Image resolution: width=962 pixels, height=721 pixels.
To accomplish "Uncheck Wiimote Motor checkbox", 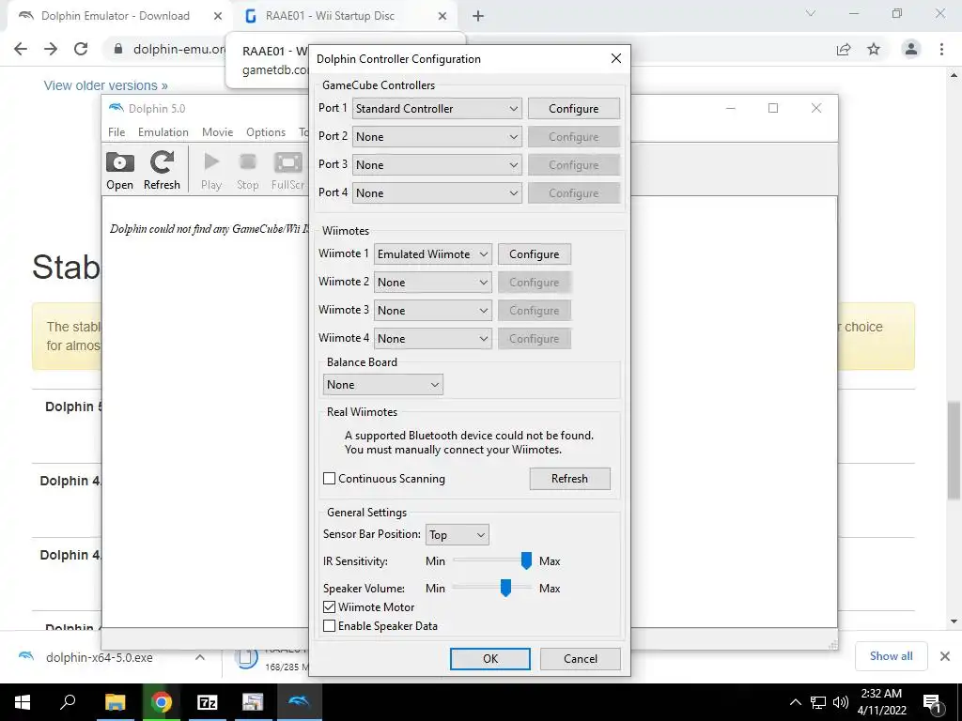I will (x=330, y=607).
